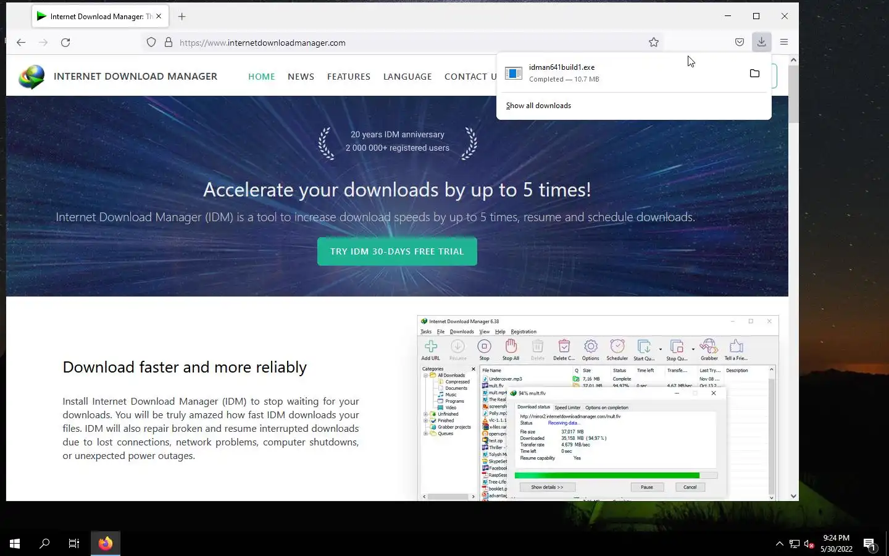
Task: Open the tracking protection shield icon
Action: click(151, 43)
